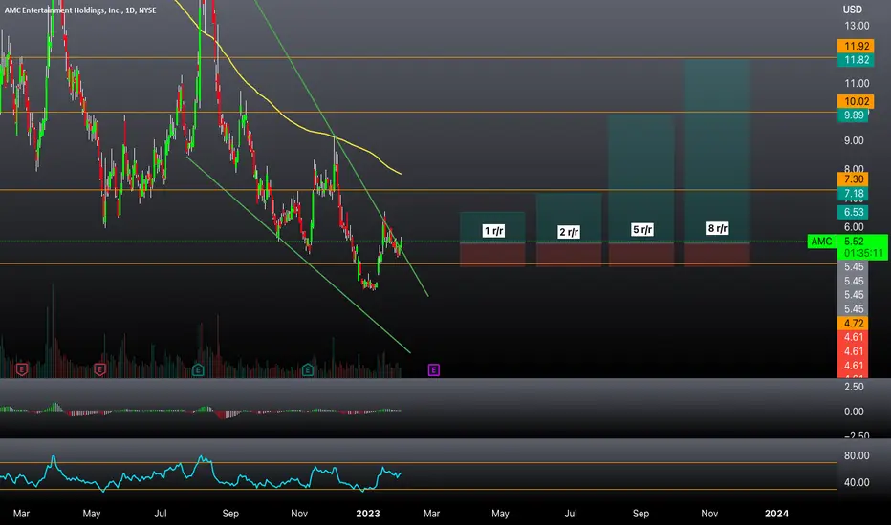
Task: Select the green AMC symbol price tag
Action: pos(821,241)
